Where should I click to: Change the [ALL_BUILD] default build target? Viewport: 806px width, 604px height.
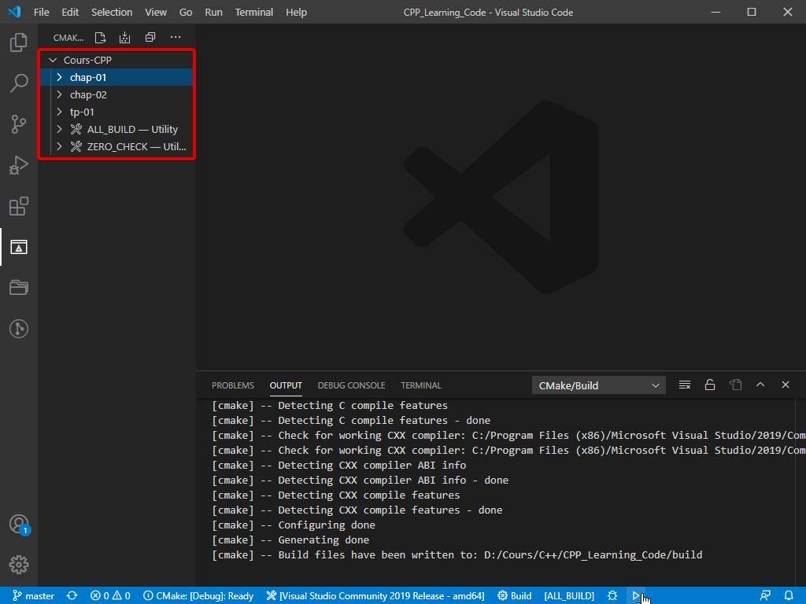point(569,596)
